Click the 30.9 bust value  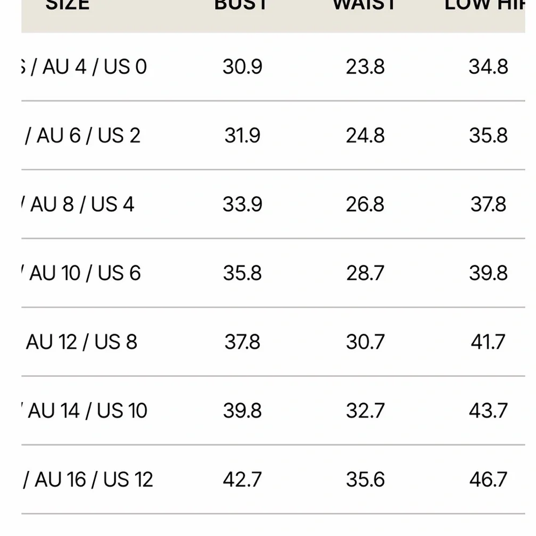242,66
